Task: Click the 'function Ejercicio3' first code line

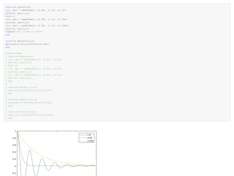Action: click(18, 7)
